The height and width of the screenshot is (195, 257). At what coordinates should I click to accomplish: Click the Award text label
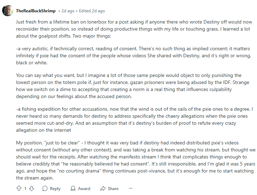tap(84, 189)
